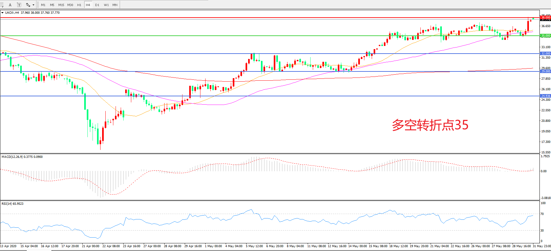Select the Text tool (A icon)

10,5
